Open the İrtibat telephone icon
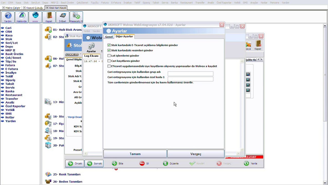 (62, 17)
